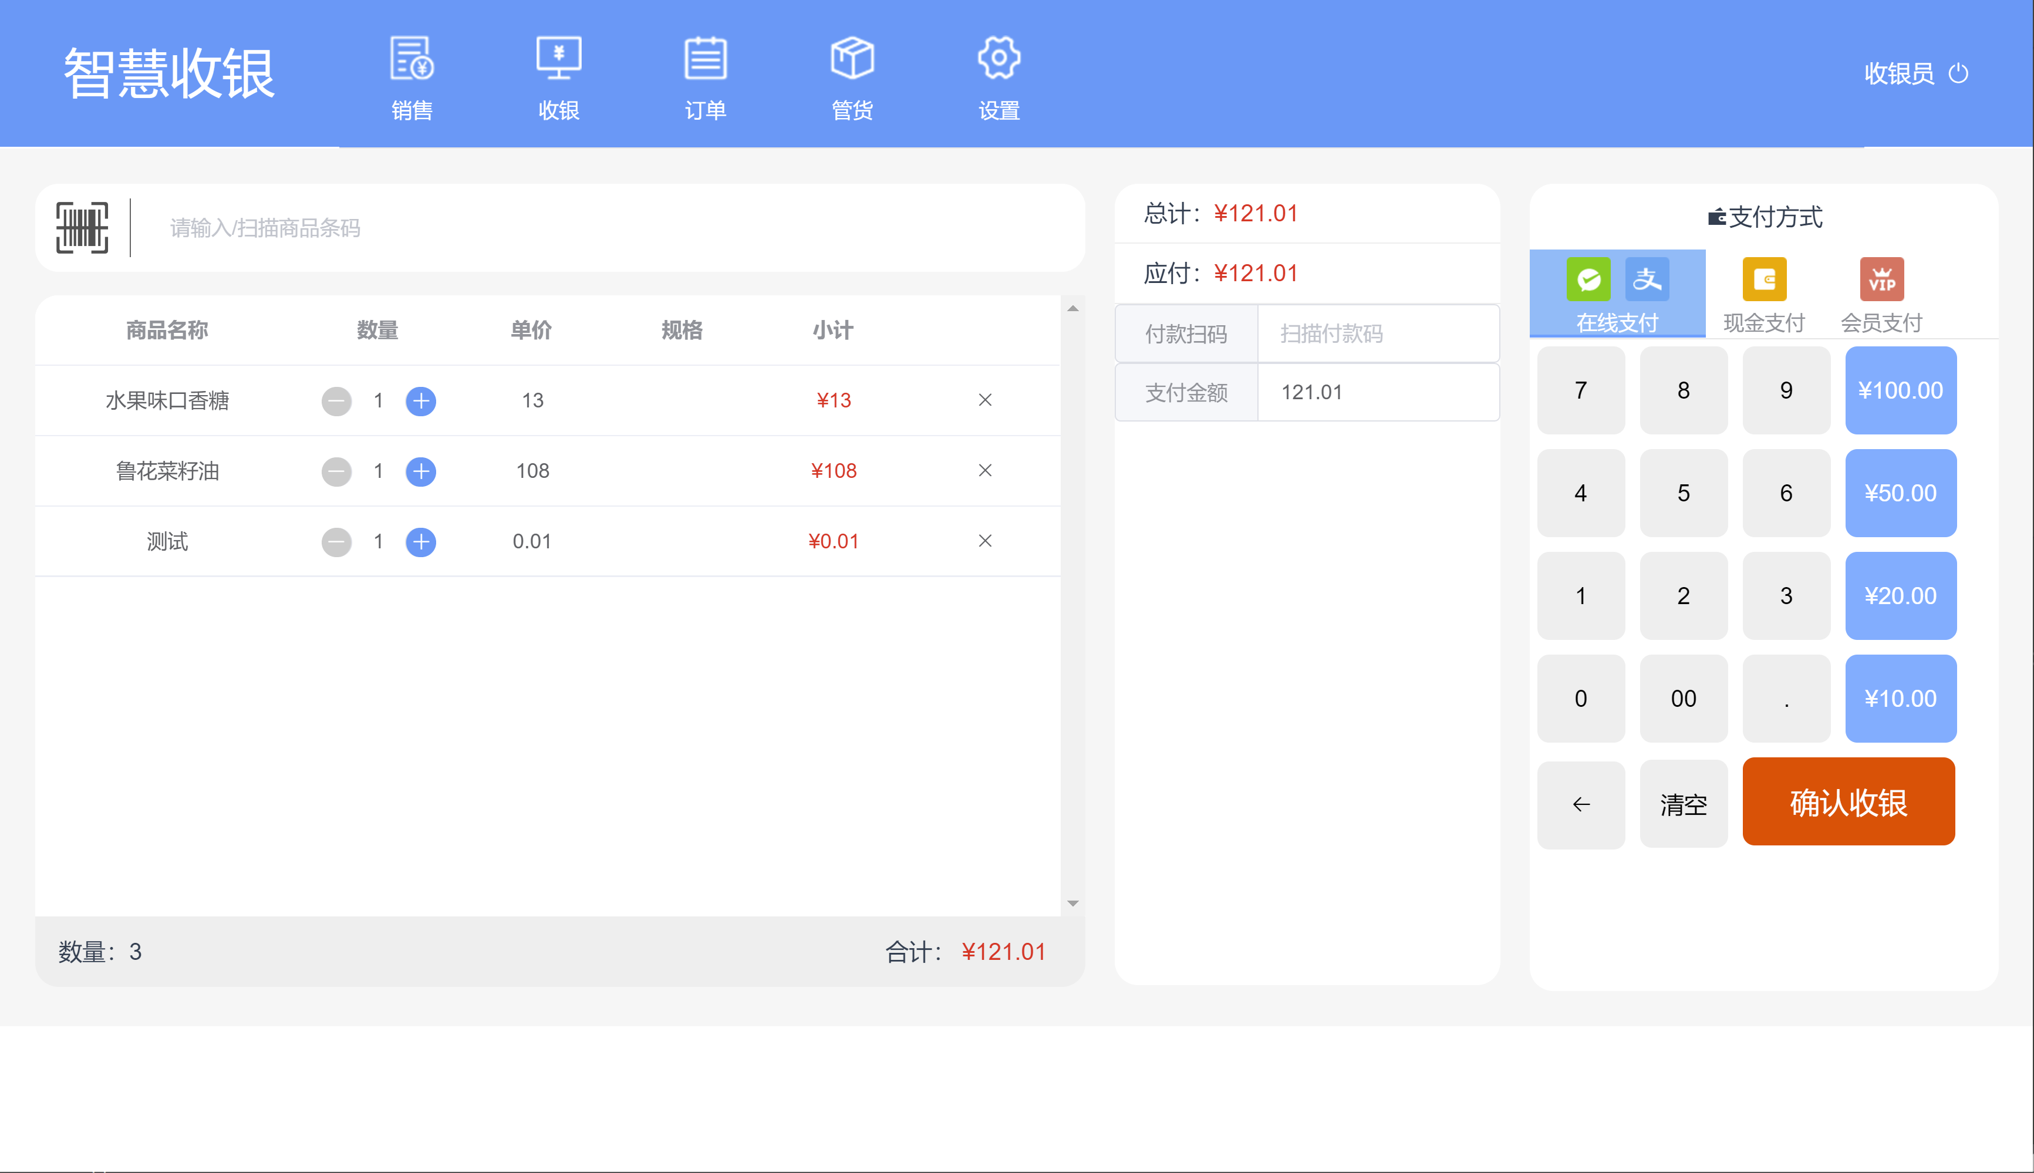Screen dimensions: 2034x1173
Task: Focus the 扫描付款码 input field
Action: pyautogui.click(x=1378, y=333)
